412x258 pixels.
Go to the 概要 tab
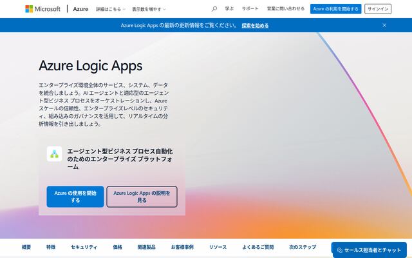tap(26, 247)
